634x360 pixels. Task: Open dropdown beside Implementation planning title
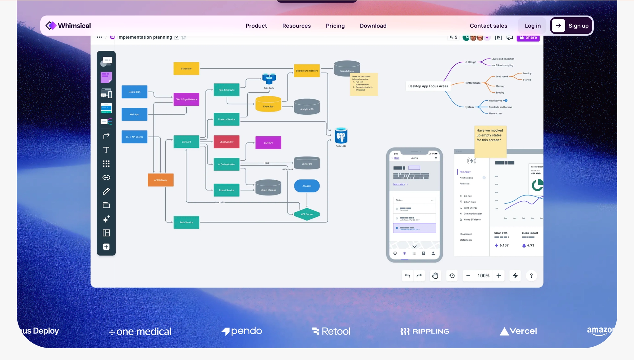[x=176, y=37]
